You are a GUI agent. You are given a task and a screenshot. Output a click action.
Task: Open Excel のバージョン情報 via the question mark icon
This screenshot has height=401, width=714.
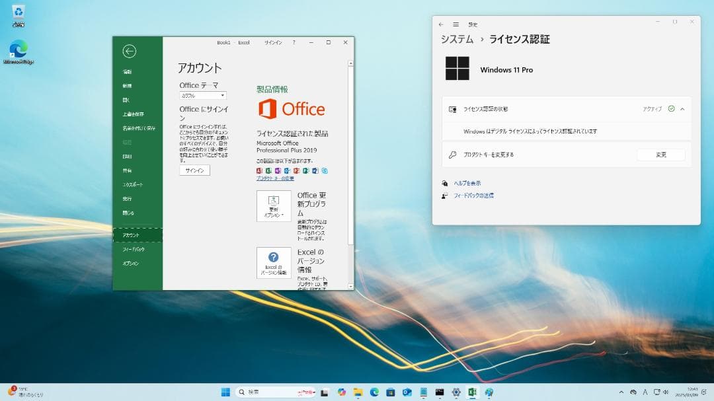pyautogui.click(x=273, y=261)
